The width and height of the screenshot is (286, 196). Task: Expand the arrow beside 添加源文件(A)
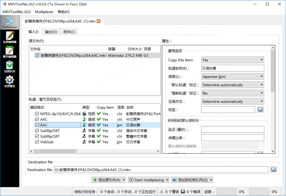(124, 180)
